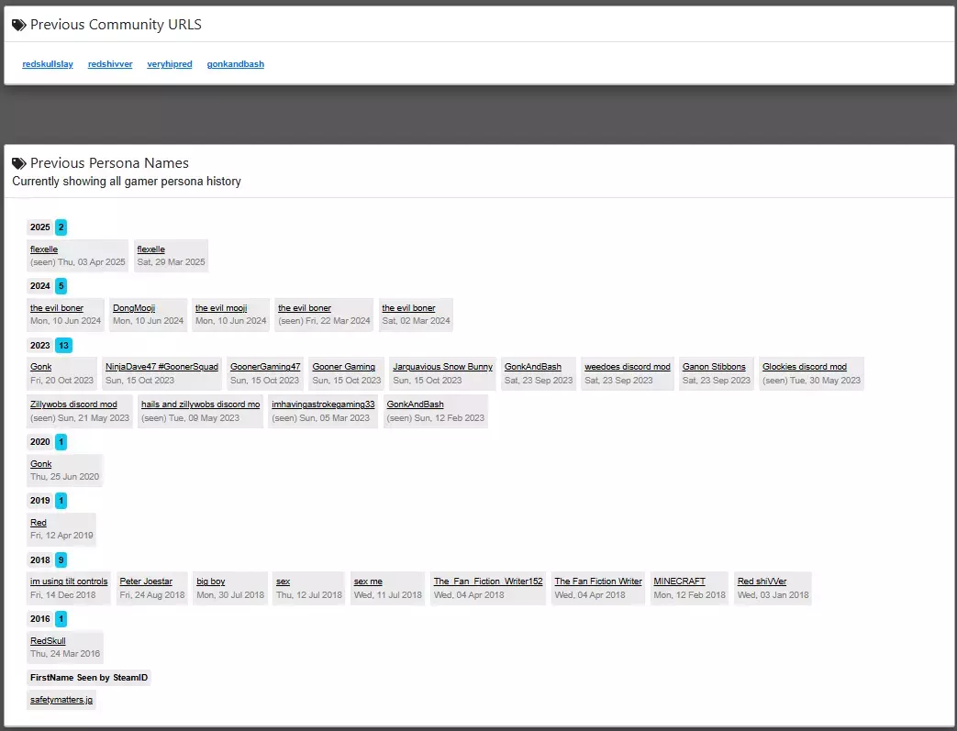The height and width of the screenshot is (731, 957).
Task: Open the redskullslay community URL link
Action: pyautogui.click(x=48, y=64)
